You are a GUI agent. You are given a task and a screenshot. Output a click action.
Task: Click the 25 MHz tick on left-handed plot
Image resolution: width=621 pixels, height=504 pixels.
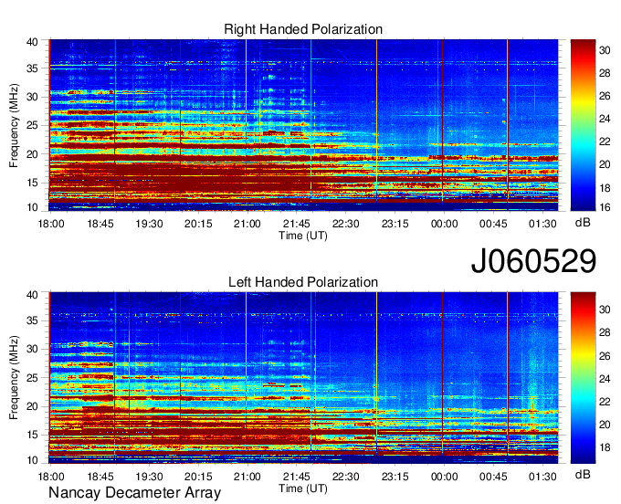(x=32, y=378)
